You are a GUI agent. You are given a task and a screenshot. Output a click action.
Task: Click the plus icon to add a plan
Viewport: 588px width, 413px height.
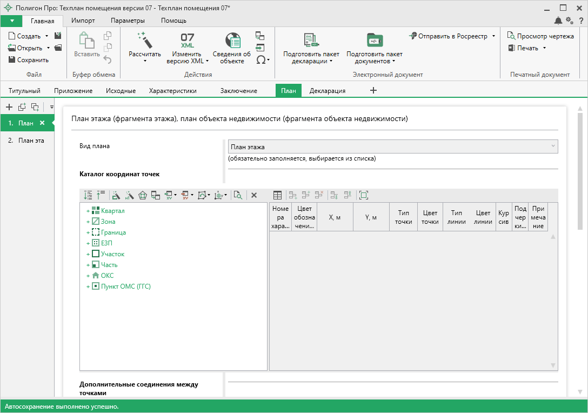(x=9, y=106)
